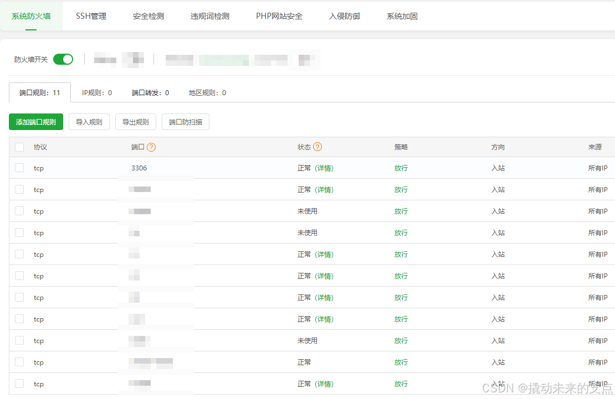Open the 端口防扫描 settings button

[x=186, y=122]
